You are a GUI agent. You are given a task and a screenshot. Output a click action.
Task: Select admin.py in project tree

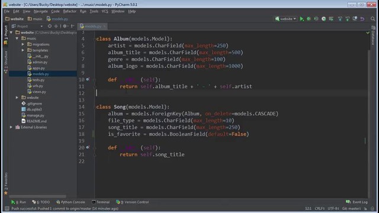tap(37, 62)
